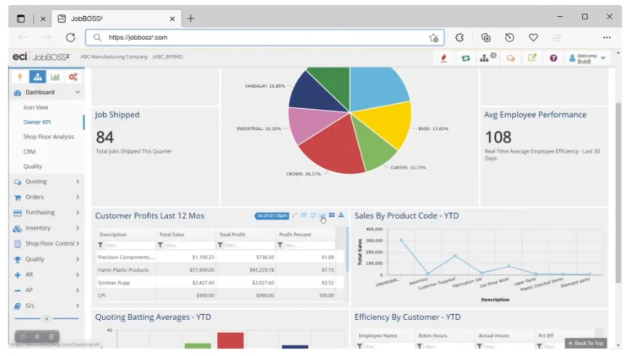
Task: Expand the Quality module menu with trophy icon
Action: click(x=47, y=259)
